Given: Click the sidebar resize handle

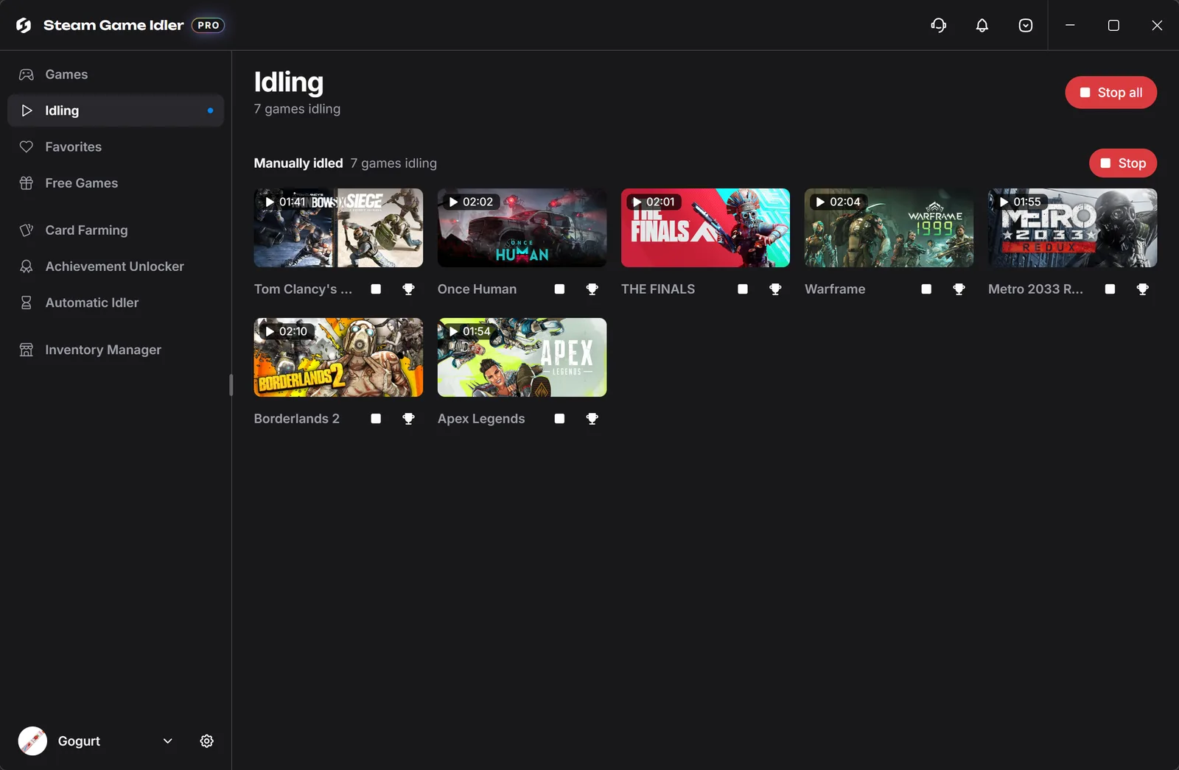Looking at the screenshot, I should click(x=231, y=385).
